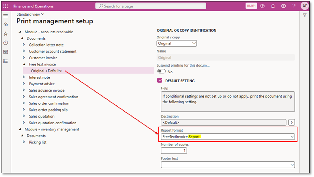Open the Standard view selector
Viewport: 314px width, 177px height.
pos(31,14)
